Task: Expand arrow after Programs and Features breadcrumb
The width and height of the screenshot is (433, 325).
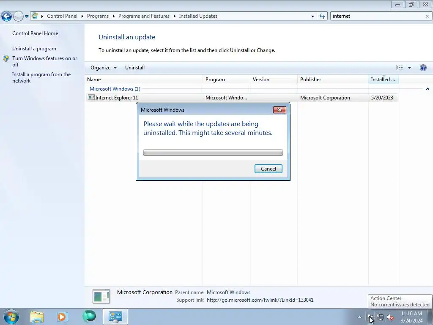Action: tap(174, 17)
